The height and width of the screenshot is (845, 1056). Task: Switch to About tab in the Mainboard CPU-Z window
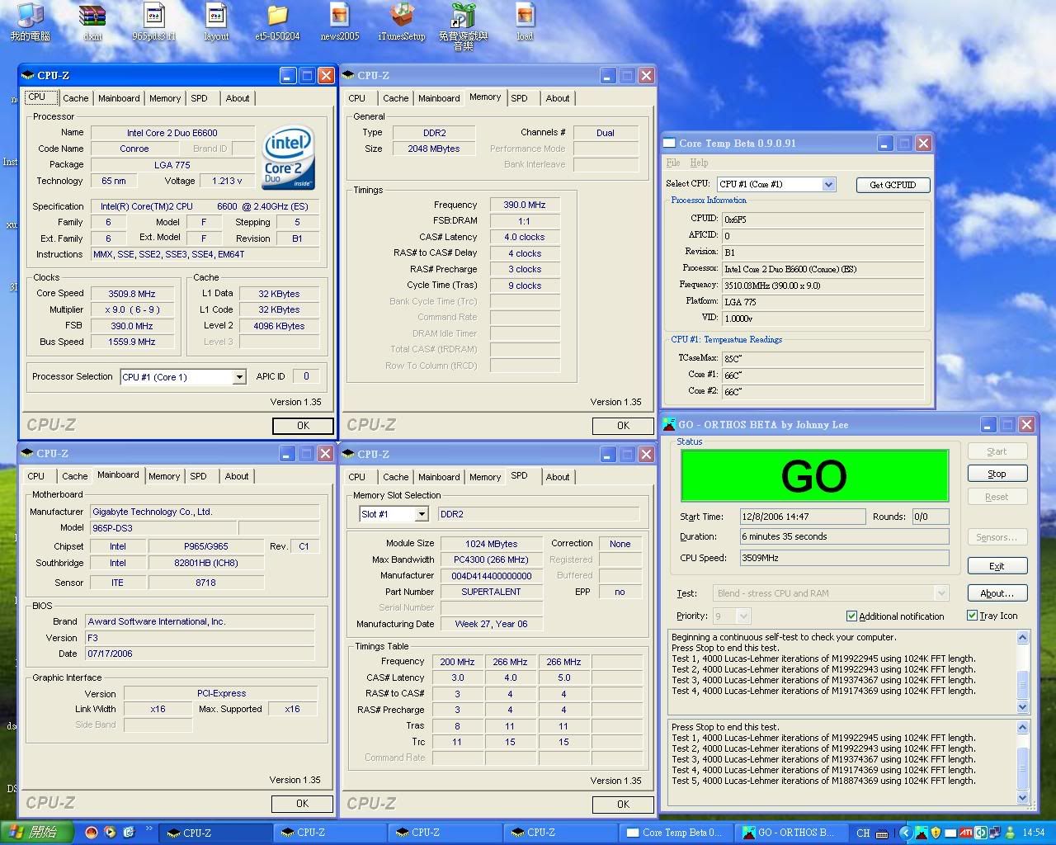(x=237, y=476)
